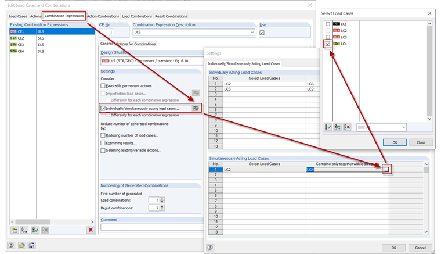The height and width of the screenshot is (254, 441).
Task: Click the browse button in LC4 cell
Action: tap(386, 170)
